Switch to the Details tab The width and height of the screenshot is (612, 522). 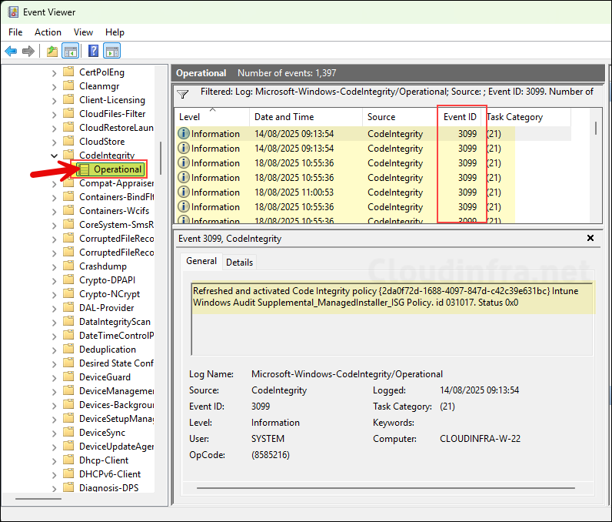[239, 263]
